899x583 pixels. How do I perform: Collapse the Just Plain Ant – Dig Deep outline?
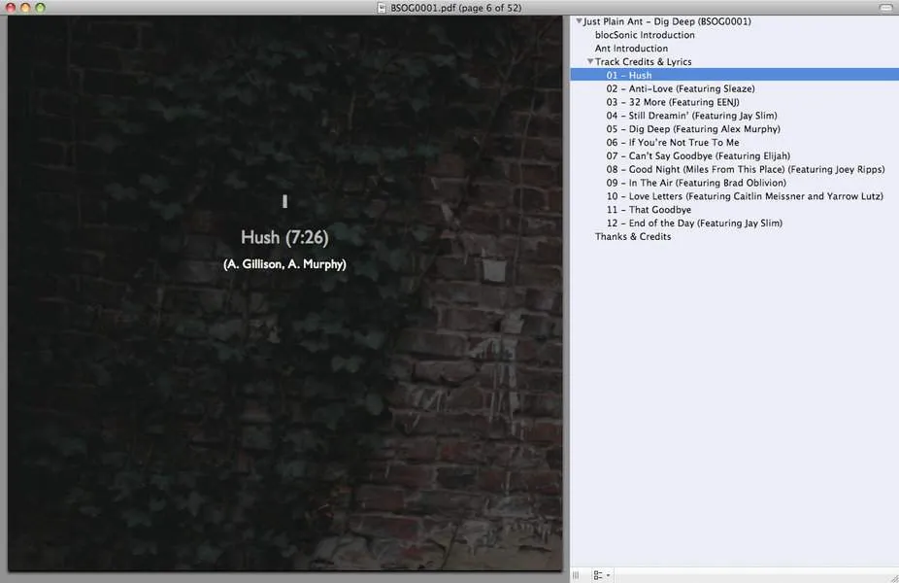point(579,21)
